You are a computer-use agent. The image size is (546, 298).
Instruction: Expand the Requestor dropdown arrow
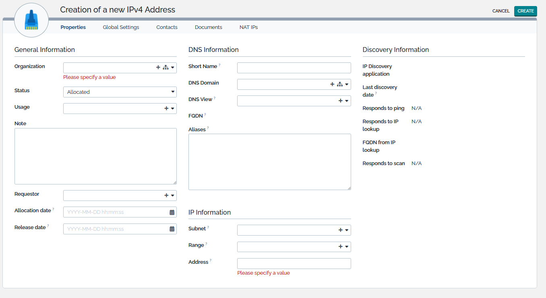tap(172, 195)
